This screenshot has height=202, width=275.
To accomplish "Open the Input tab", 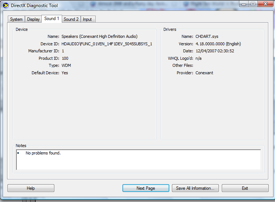I will pyautogui.click(x=87, y=19).
